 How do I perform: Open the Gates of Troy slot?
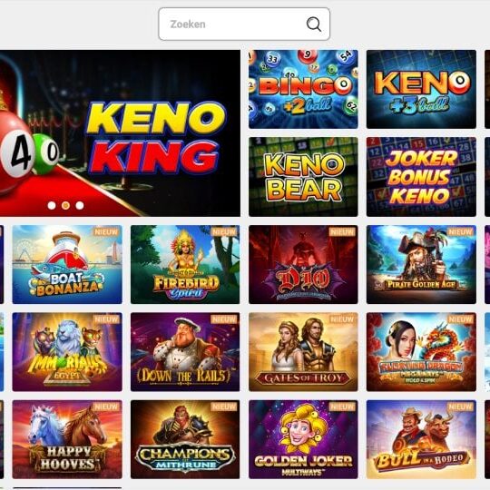coord(303,352)
